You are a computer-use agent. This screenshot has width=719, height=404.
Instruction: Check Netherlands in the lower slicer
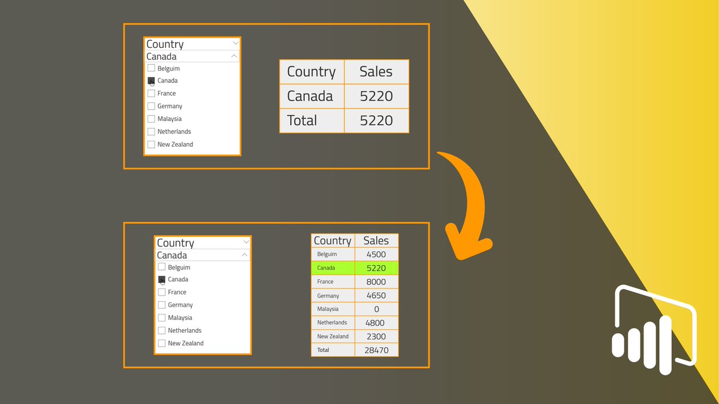[162, 330]
